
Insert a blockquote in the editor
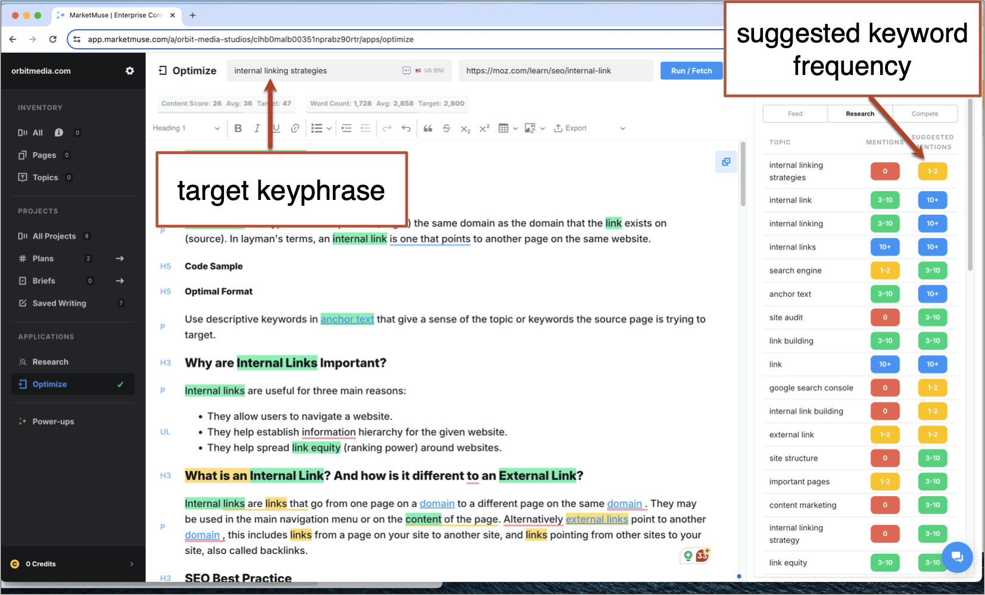428,128
